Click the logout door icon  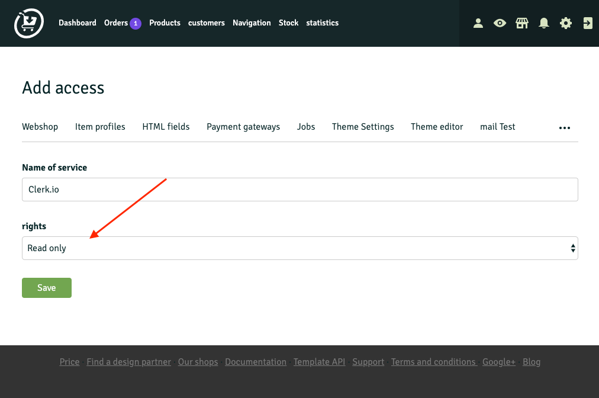point(588,23)
